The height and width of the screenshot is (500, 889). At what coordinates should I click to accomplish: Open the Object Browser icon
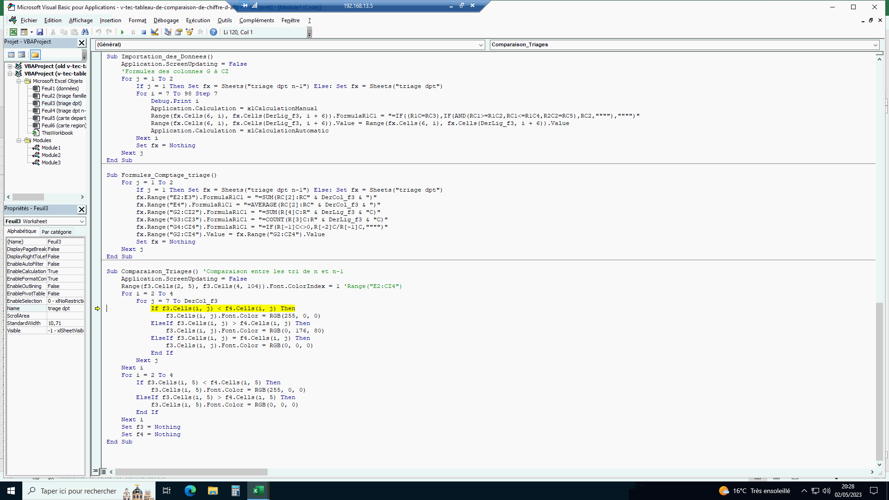pos(189,32)
